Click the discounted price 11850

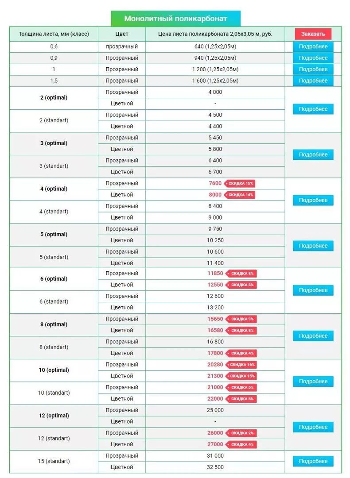coord(215,274)
